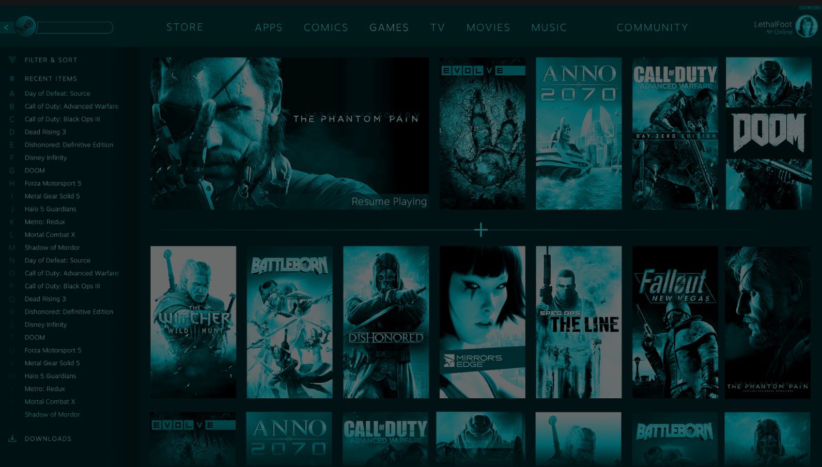Select the GAMES tab
This screenshot has width=822, height=467.
tap(389, 27)
